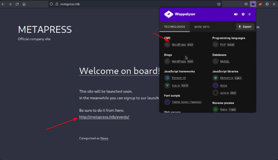Viewport: 278px width, 160px height.
Task: Switch to the More Info tab
Action: click(x=202, y=27)
